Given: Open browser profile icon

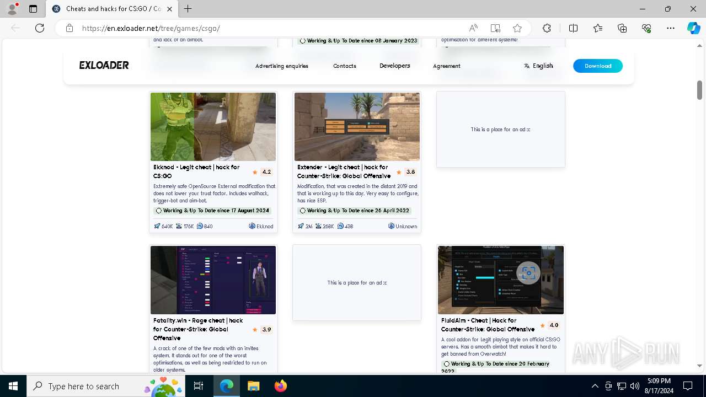Looking at the screenshot, I should pos(12,9).
